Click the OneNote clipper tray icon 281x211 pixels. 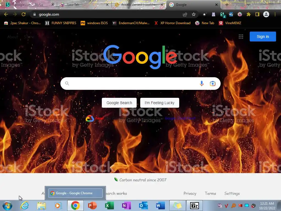[220, 206]
